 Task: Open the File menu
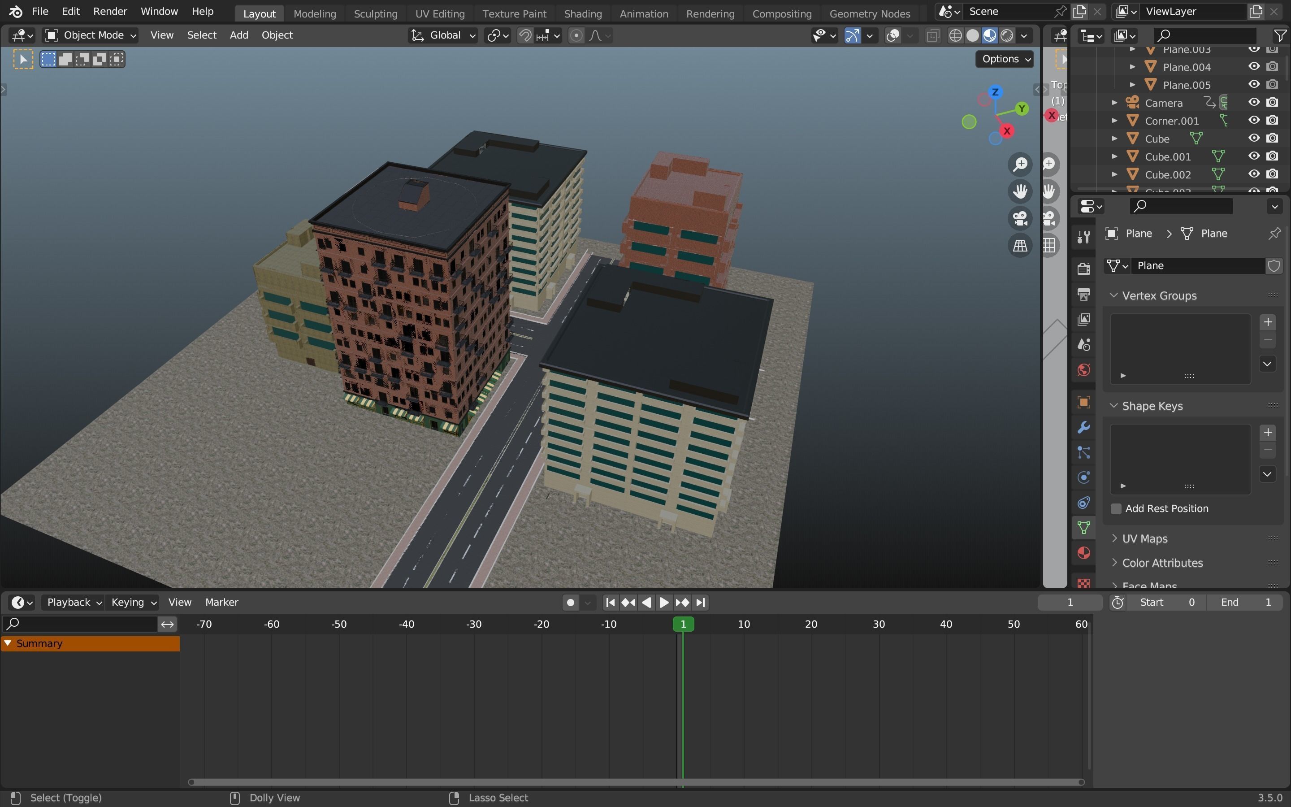coord(39,11)
